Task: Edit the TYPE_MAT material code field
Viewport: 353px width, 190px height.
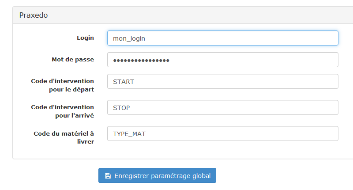Action: pyautogui.click(x=223, y=133)
